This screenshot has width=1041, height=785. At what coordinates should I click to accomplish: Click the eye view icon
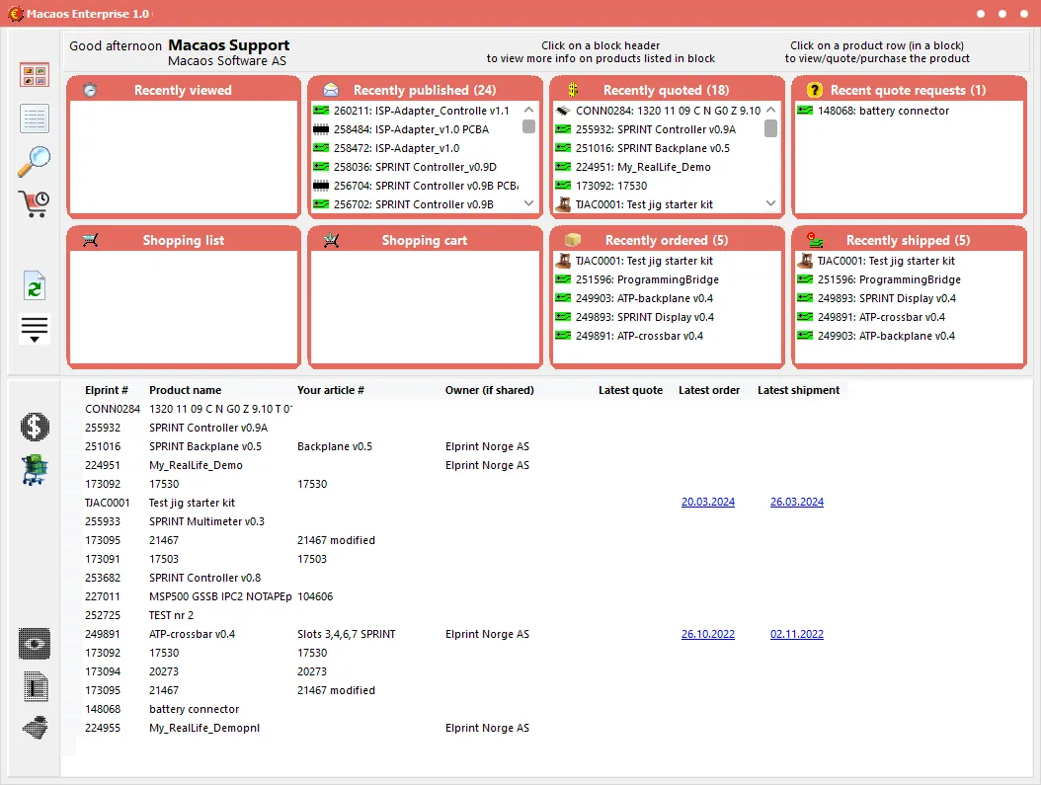pos(35,644)
